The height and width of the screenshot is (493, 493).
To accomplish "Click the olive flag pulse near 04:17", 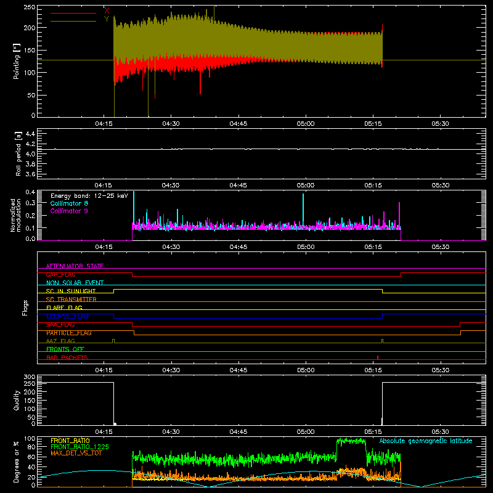I will pos(113,341).
